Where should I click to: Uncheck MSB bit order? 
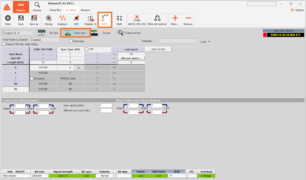coord(59,78)
